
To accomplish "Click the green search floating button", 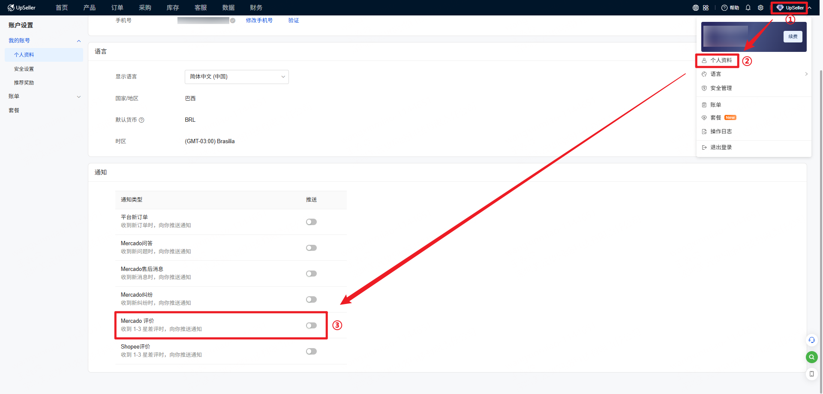I will [x=811, y=357].
